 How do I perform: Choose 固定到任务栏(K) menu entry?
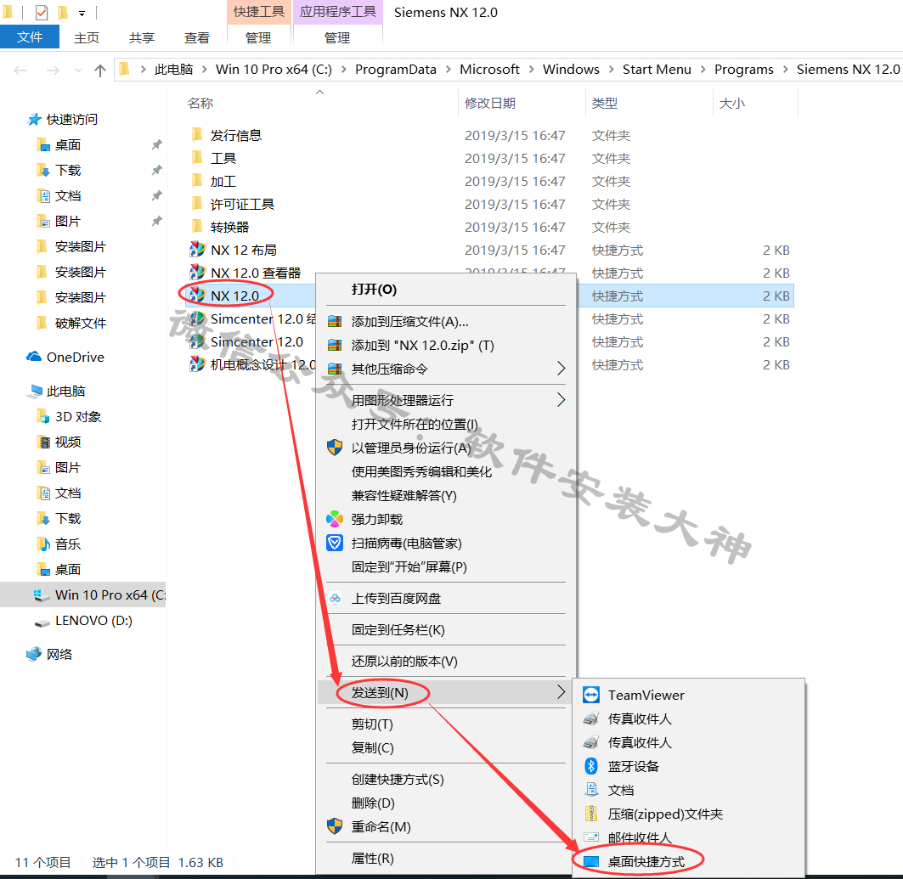coord(446,630)
